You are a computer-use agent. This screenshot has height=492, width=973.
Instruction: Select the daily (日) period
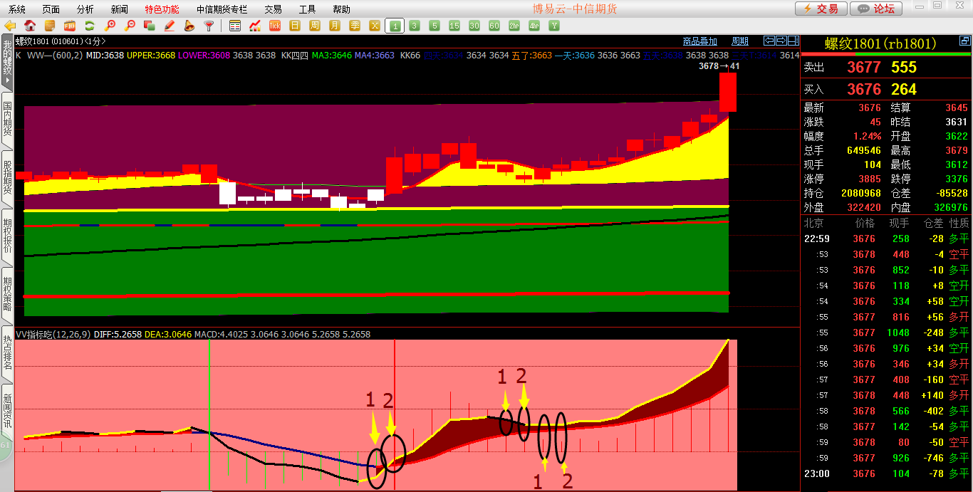tap(295, 26)
